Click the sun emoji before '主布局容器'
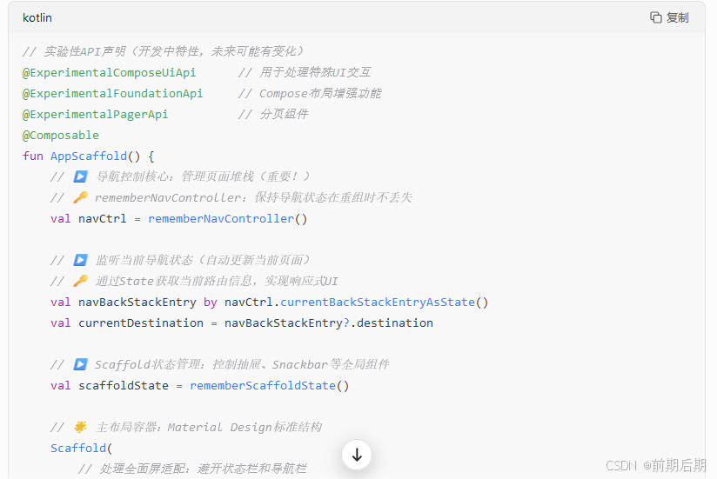The height and width of the screenshot is (479, 717). pyautogui.click(x=80, y=427)
